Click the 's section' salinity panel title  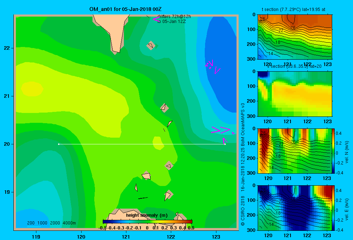[x=294, y=66]
